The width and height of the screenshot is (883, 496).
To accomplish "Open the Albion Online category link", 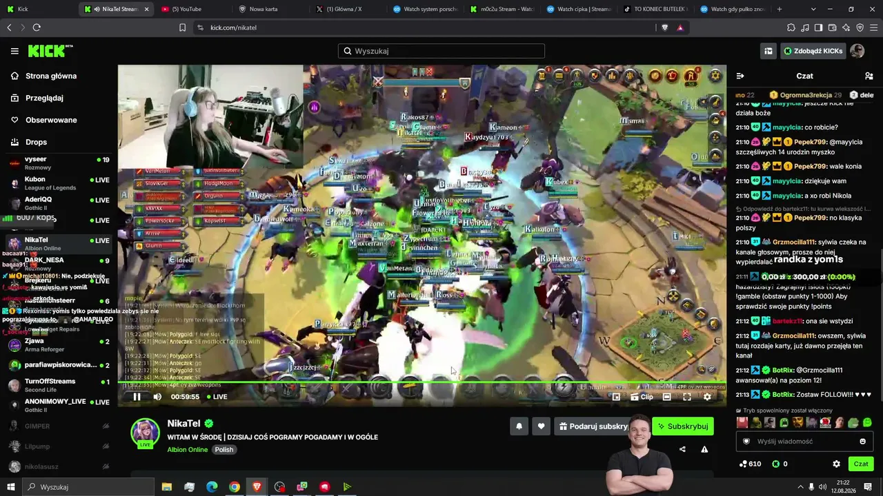I will point(188,450).
